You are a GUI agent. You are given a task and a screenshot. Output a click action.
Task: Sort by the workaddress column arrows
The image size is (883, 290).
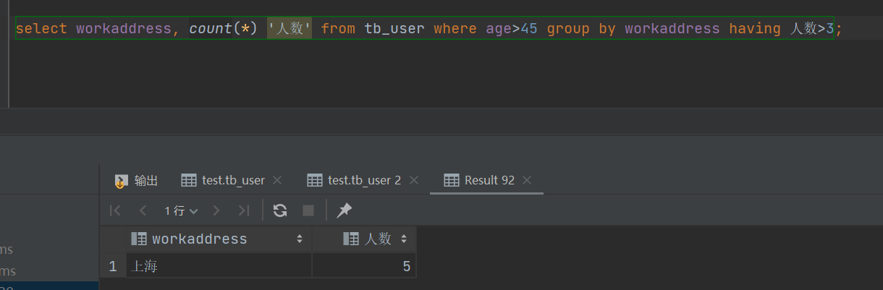click(x=300, y=239)
